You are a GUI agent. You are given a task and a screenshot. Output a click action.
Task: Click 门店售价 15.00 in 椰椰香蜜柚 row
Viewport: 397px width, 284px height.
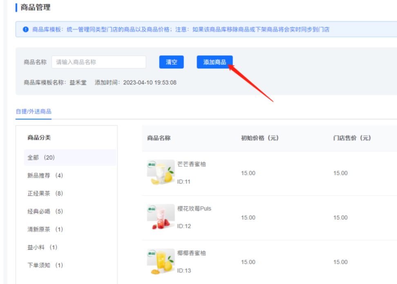click(341, 262)
